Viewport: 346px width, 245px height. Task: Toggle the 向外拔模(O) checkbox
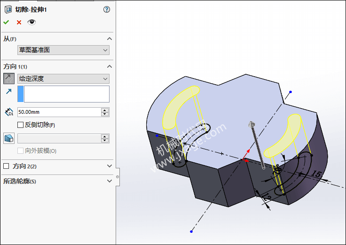(20, 151)
